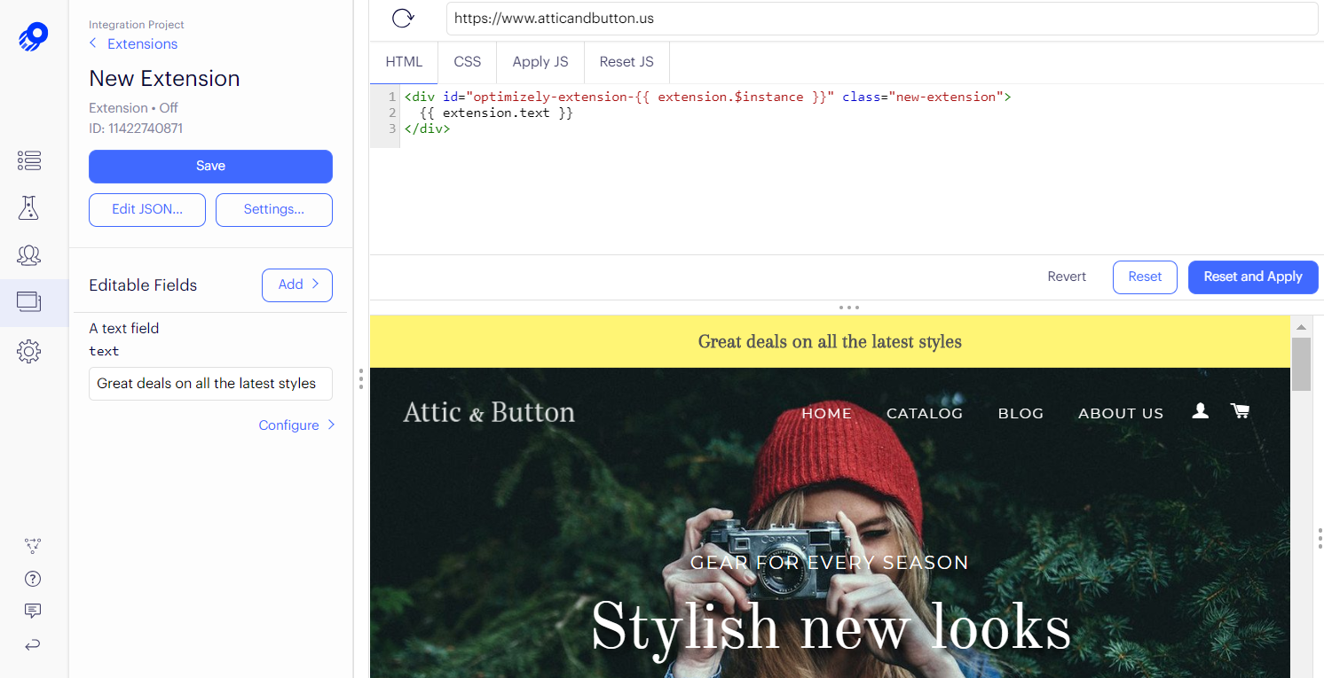Click 'Stylish new looks' heading in preview
1324x678 pixels.
pyautogui.click(x=831, y=627)
